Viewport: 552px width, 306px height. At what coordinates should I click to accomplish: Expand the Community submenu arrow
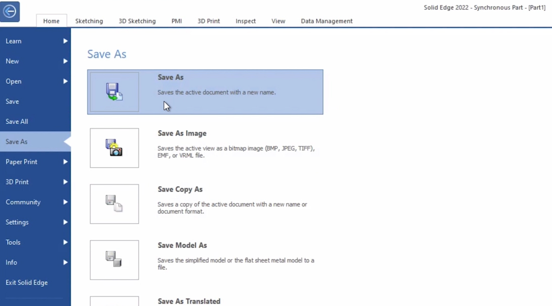tap(65, 202)
